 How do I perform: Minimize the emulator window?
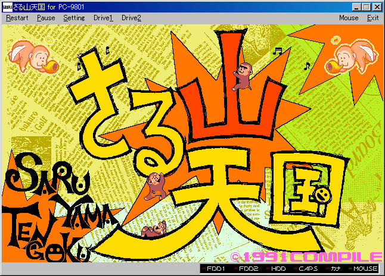click(x=356, y=7)
